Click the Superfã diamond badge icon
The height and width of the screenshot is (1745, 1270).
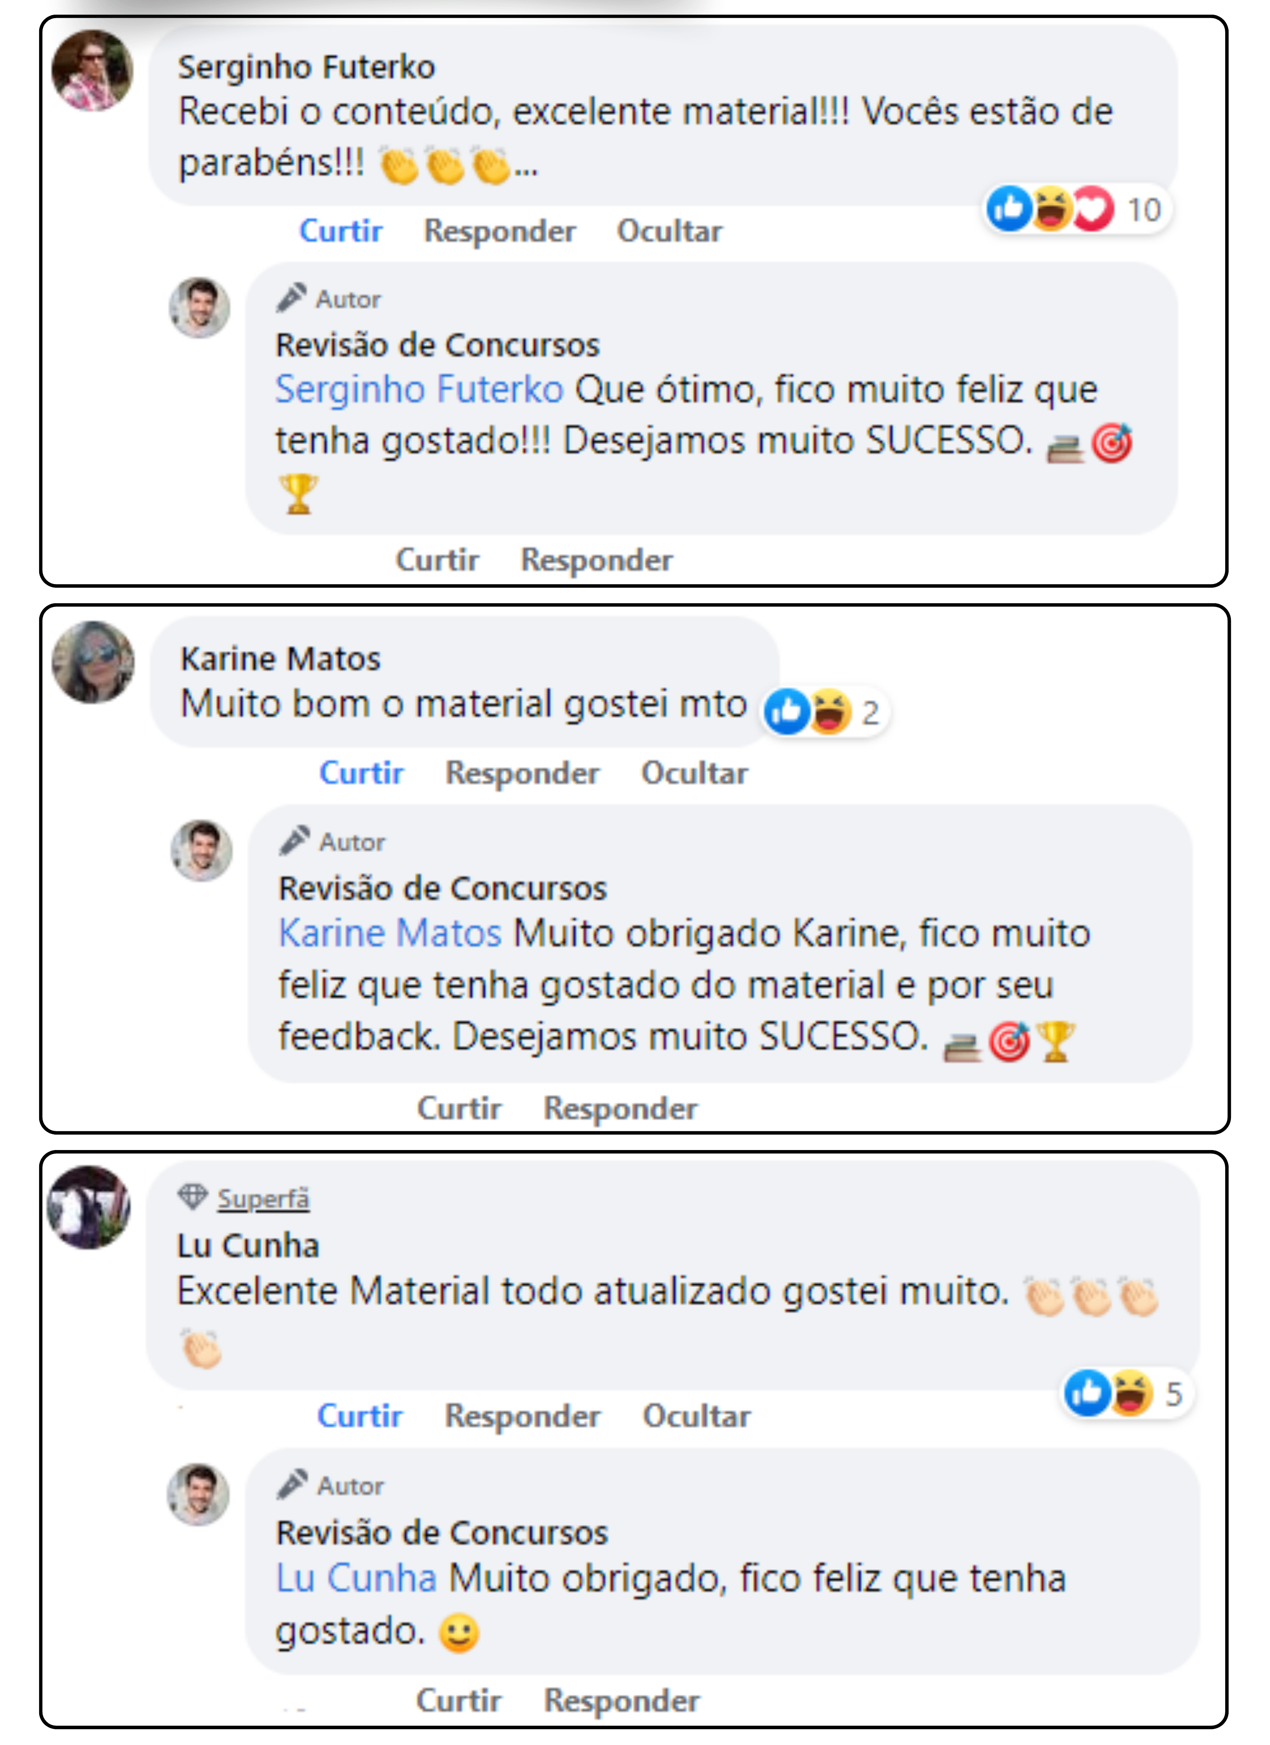[x=192, y=1196]
